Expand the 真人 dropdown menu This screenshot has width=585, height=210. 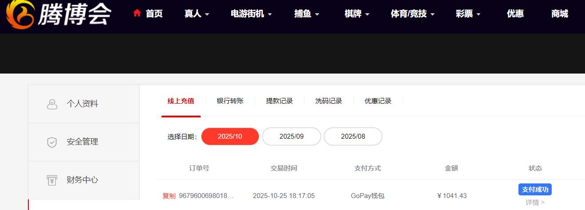pyautogui.click(x=197, y=14)
